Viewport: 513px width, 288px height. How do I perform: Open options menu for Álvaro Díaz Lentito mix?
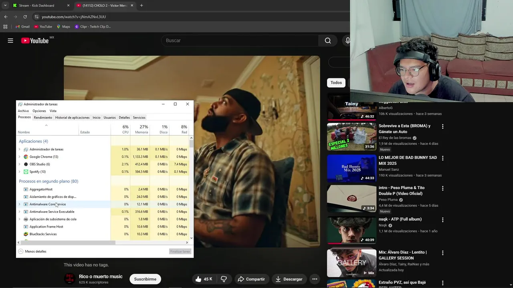click(443, 253)
